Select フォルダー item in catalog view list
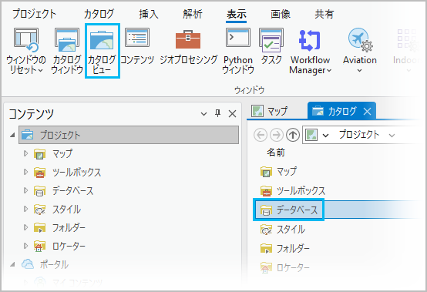The image size is (427, 292). coord(285,249)
